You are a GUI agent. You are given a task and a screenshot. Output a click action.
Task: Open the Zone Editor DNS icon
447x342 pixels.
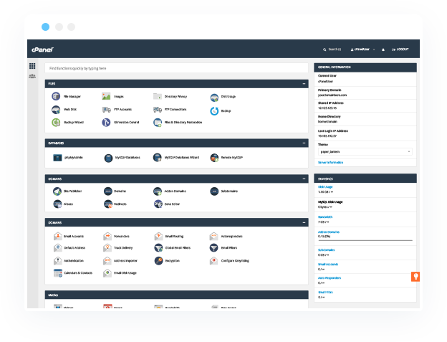(x=158, y=204)
